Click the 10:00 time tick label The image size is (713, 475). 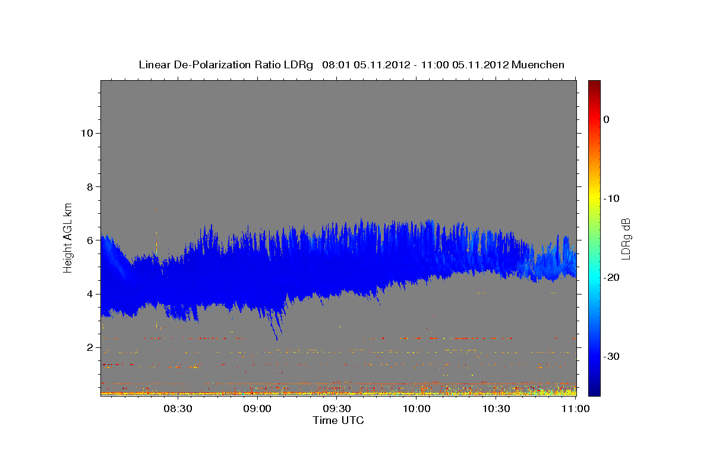417,408
